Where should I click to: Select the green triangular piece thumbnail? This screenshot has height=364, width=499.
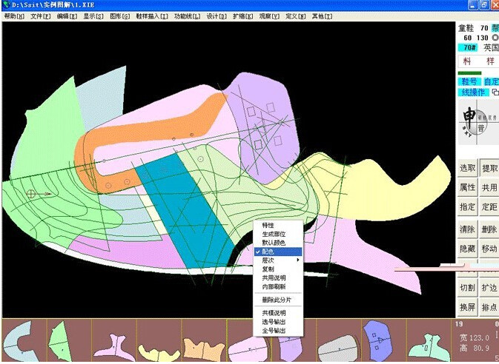(61, 341)
